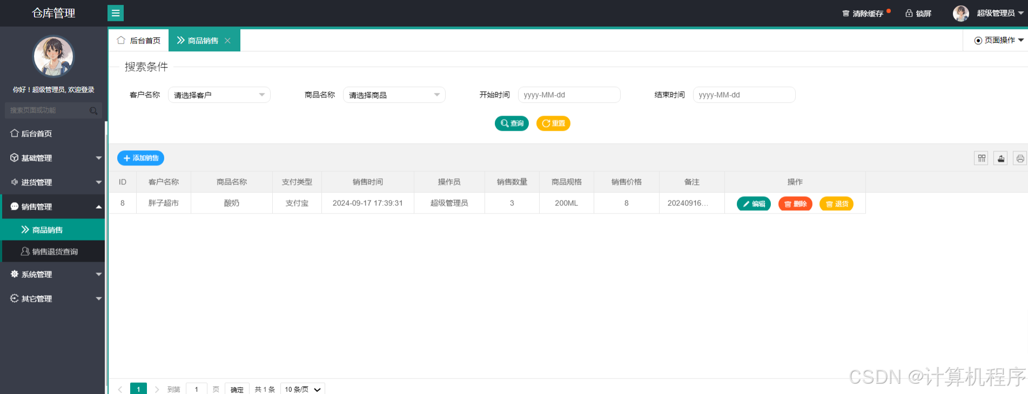Click the 编辑 button for 胖子超市 row
The width and height of the screenshot is (1028, 394).
click(x=754, y=204)
